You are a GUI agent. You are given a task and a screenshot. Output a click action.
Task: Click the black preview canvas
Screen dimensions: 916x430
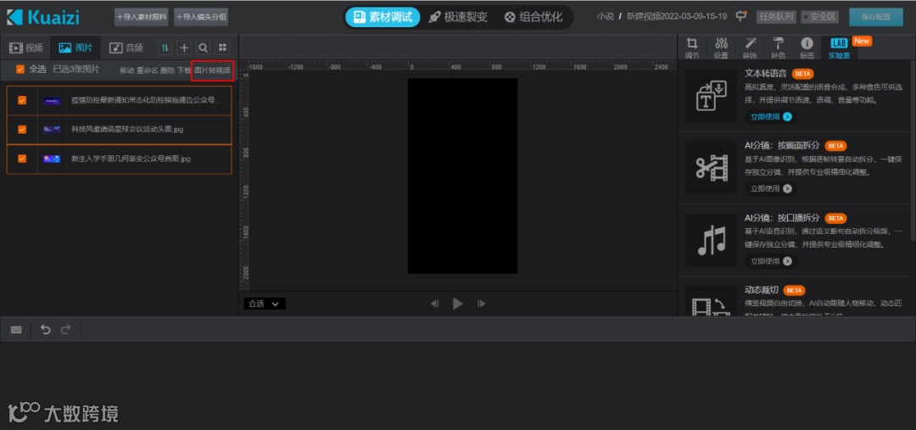(462, 176)
